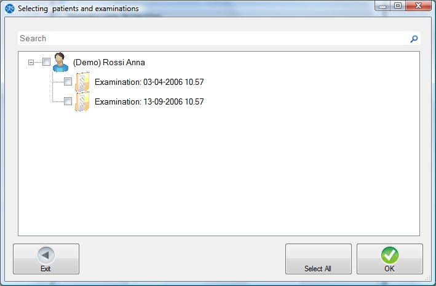Click the application logo in title bar
Image resolution: width=436 pixels, height=286 pixels.
(10, 9)
